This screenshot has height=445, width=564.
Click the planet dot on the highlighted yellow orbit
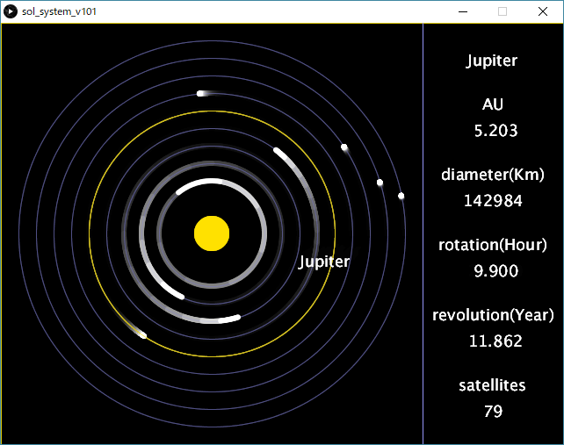tap(143, 336)
